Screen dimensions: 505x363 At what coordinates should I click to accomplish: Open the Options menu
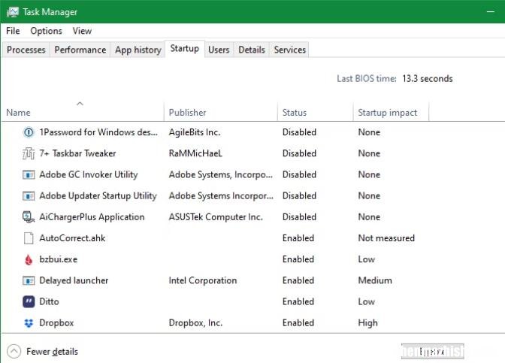point(46,31)
